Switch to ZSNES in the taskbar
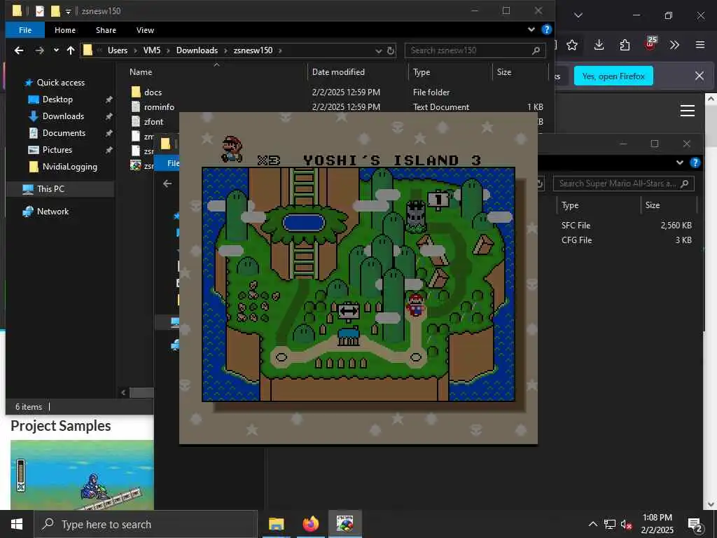The height and width of the screenshot is (538, 717). pyautogui.click(x=344, y=524)
